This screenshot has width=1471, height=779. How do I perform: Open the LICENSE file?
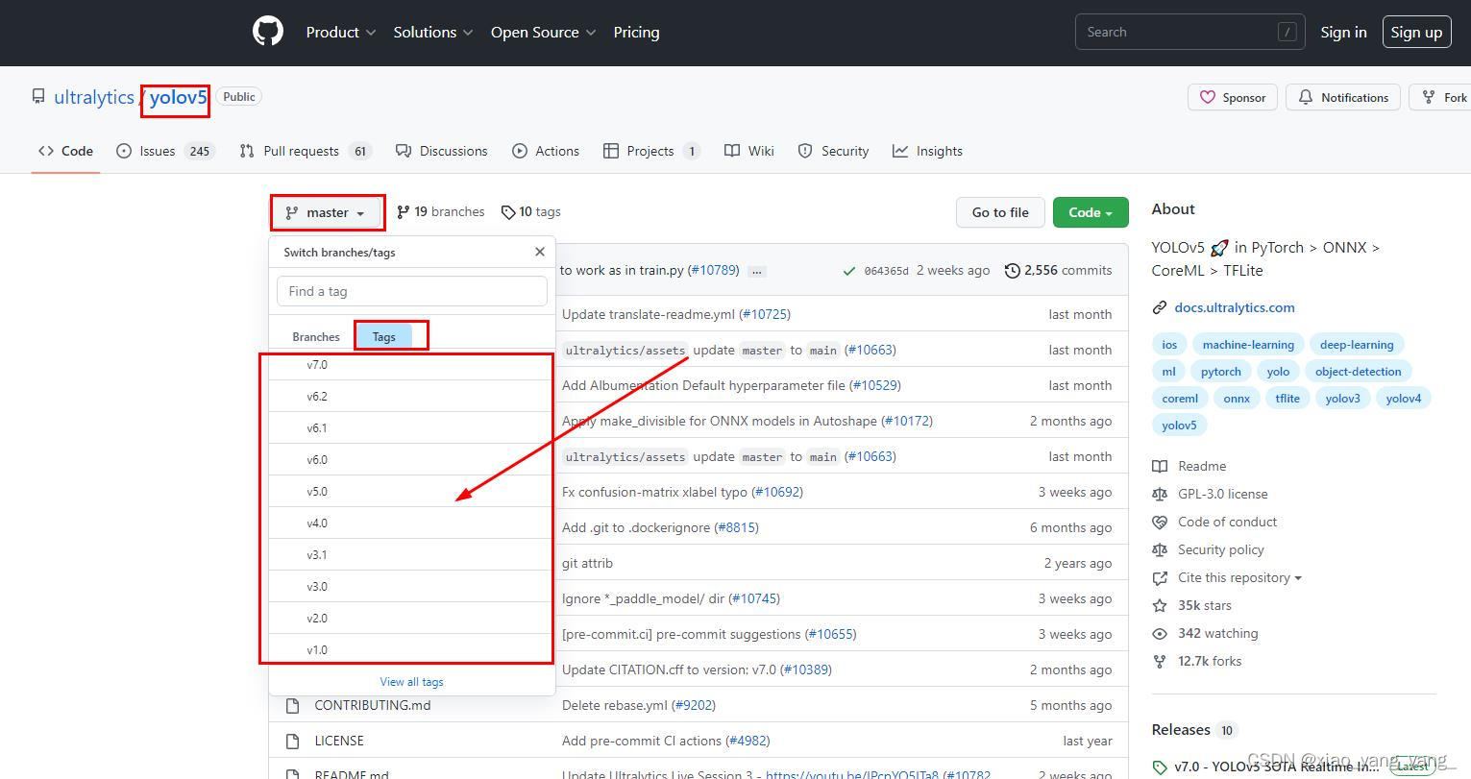click(x=339, y=741)
